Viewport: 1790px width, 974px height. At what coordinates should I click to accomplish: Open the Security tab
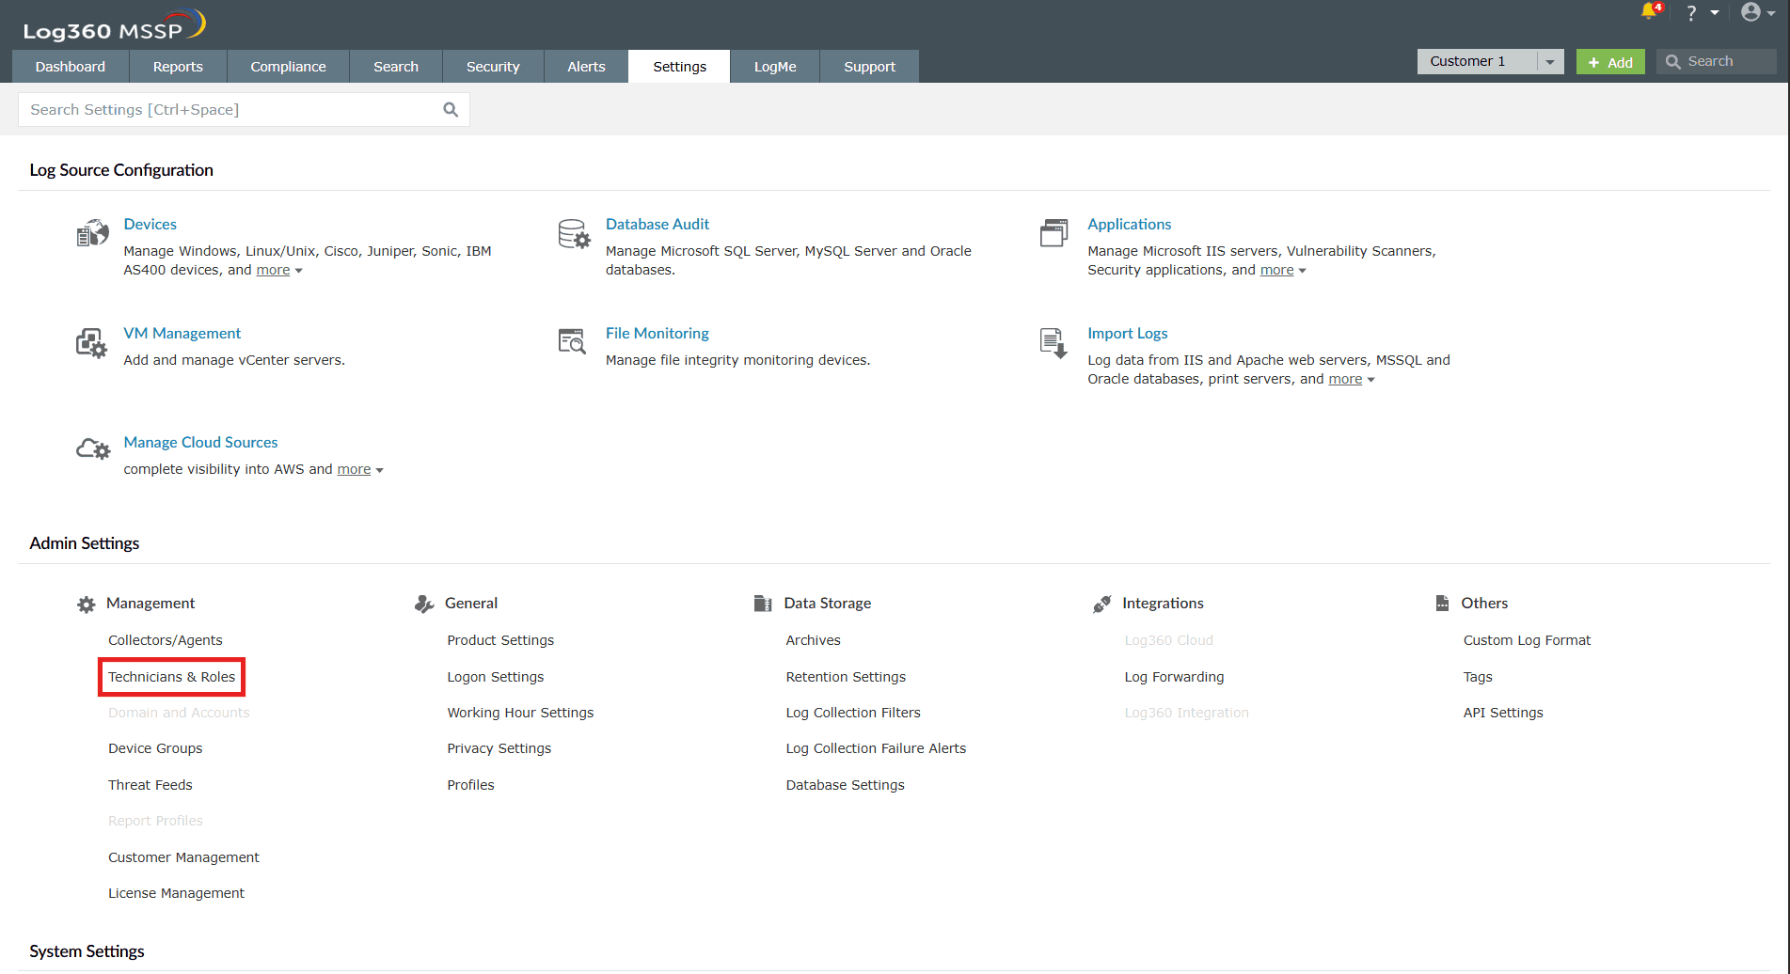point(493,67)
